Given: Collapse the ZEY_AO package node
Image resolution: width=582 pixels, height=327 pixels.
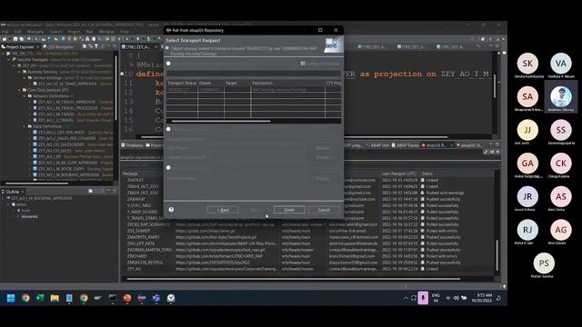Looking at the screenshot, I should [x=15, y=65].
